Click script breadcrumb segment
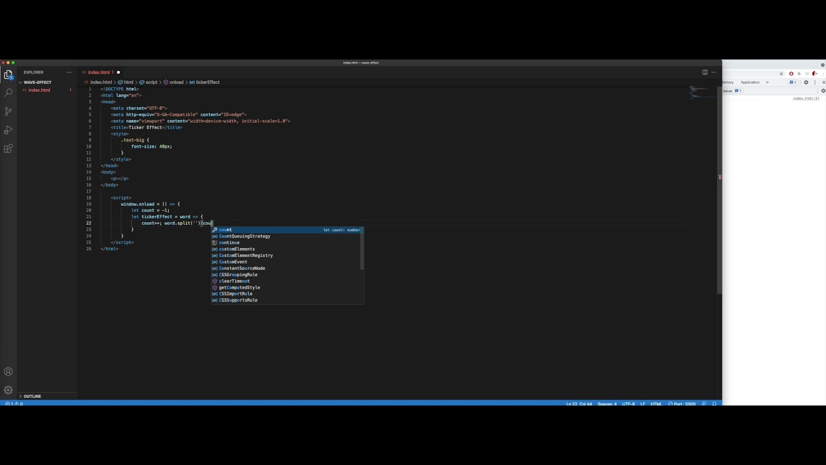The image size is (826, 465). [x=148, y=82]
